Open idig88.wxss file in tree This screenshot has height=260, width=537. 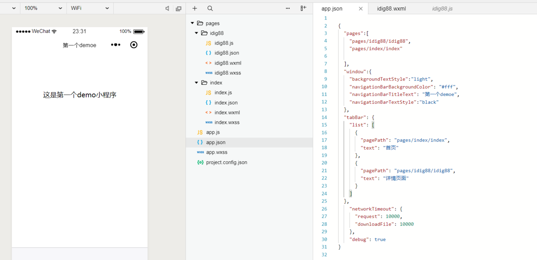pos(227,73)
